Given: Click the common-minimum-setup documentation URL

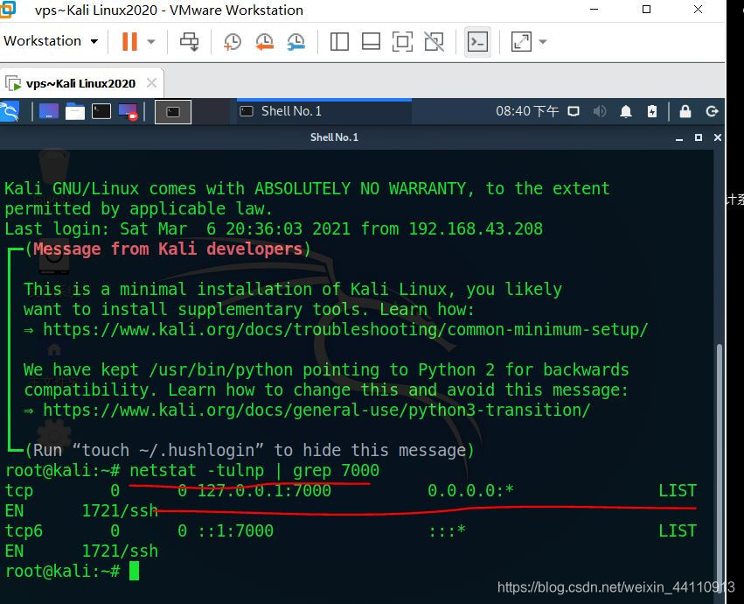Looking at the screenshot, I should pyautogui.click(x=345, y=329).
